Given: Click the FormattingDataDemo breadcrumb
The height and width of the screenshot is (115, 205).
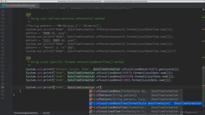Looking at the screenshot, I should coord(26,113).
